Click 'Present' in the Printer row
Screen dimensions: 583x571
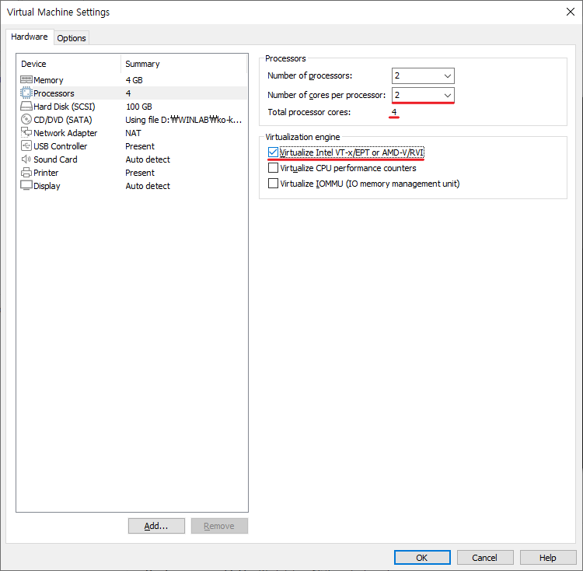[140, 173]
